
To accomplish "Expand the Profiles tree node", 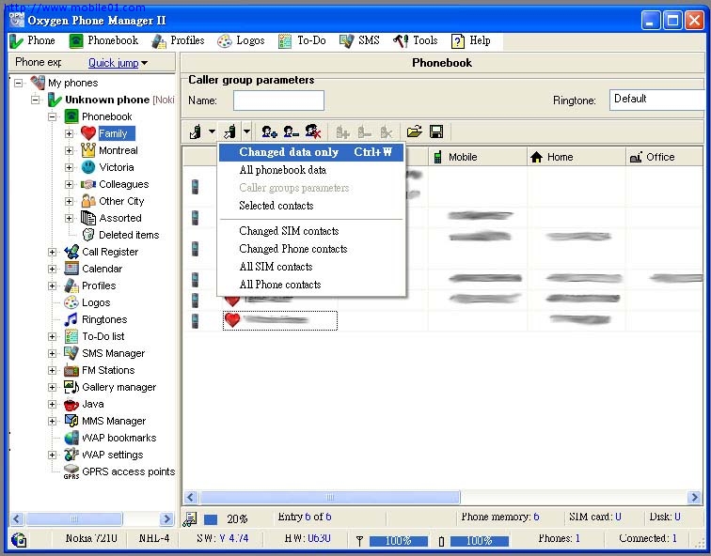I will click(52, 286).
